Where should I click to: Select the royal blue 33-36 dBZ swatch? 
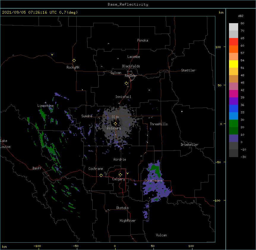coord(233,108)
